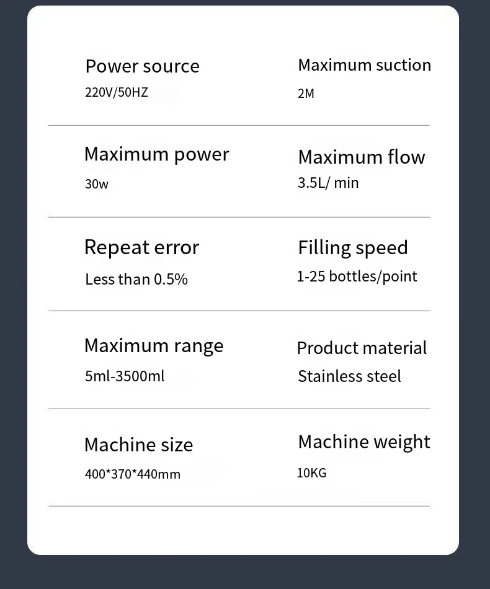
Task: Click the Maximum flow label
Action: click(361, 157)
